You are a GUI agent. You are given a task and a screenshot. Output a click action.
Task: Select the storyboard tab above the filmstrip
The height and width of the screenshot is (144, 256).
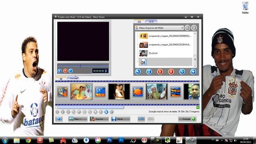(x=61, y=79)
